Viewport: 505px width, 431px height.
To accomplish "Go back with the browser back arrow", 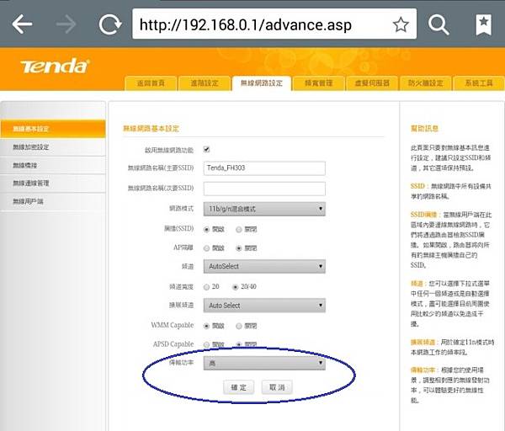I will tap(22, 24).
